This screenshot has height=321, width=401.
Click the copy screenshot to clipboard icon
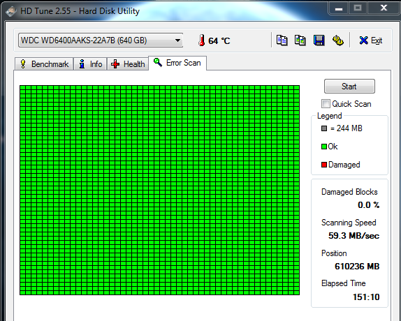click(x=300, y=40)
